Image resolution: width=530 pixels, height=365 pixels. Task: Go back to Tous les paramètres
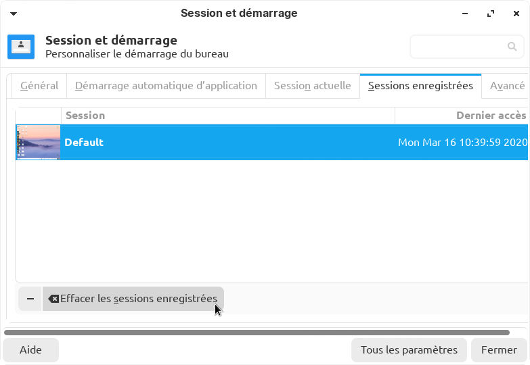(x=409, y=350)
